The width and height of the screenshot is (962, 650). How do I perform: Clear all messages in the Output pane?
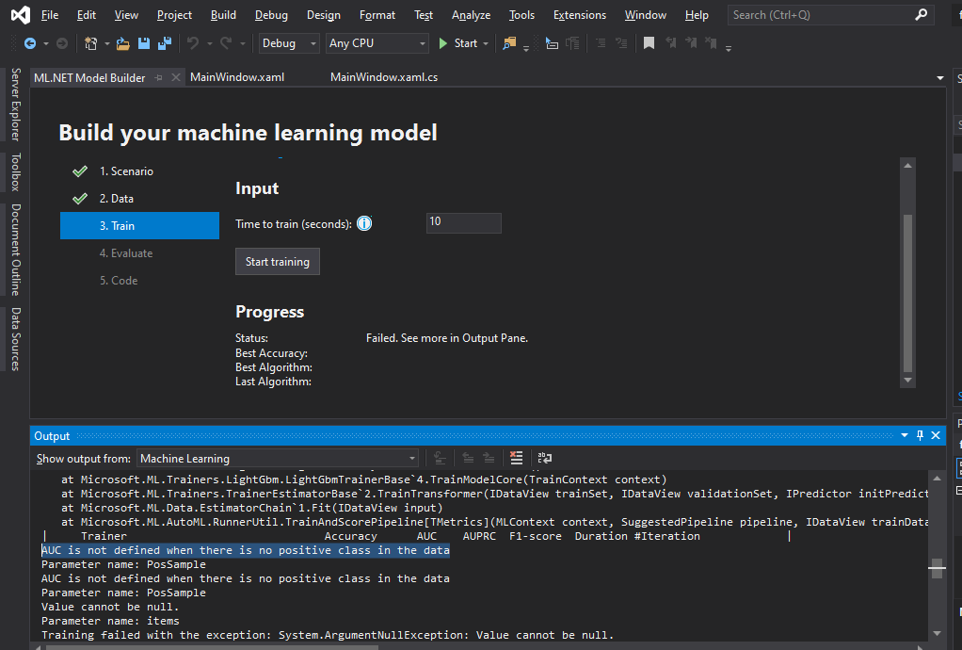point(517,458)
